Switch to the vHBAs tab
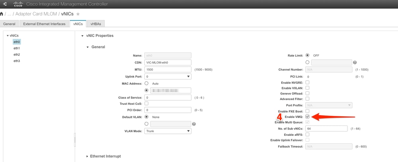Viewport: 398px width, 162px height. click(96, 24)
